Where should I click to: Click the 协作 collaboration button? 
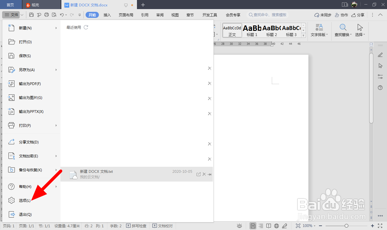pyautogui.click(x=341, y=15)
